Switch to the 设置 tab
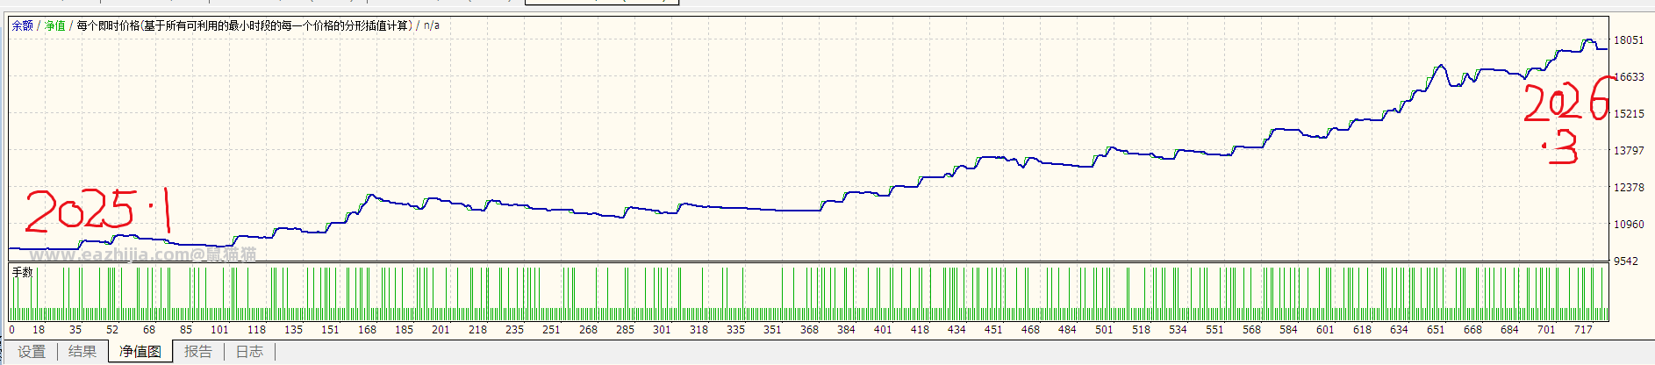This screenshot has height=365, width=1655. [32, 352]
